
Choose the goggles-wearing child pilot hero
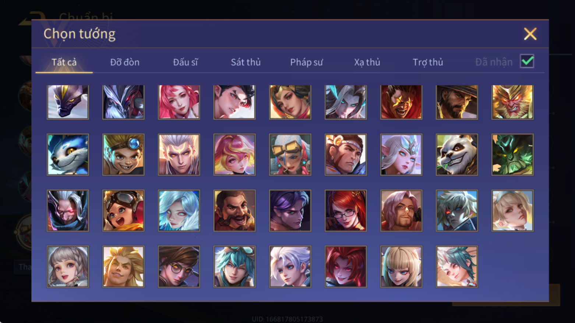[123, 210]
